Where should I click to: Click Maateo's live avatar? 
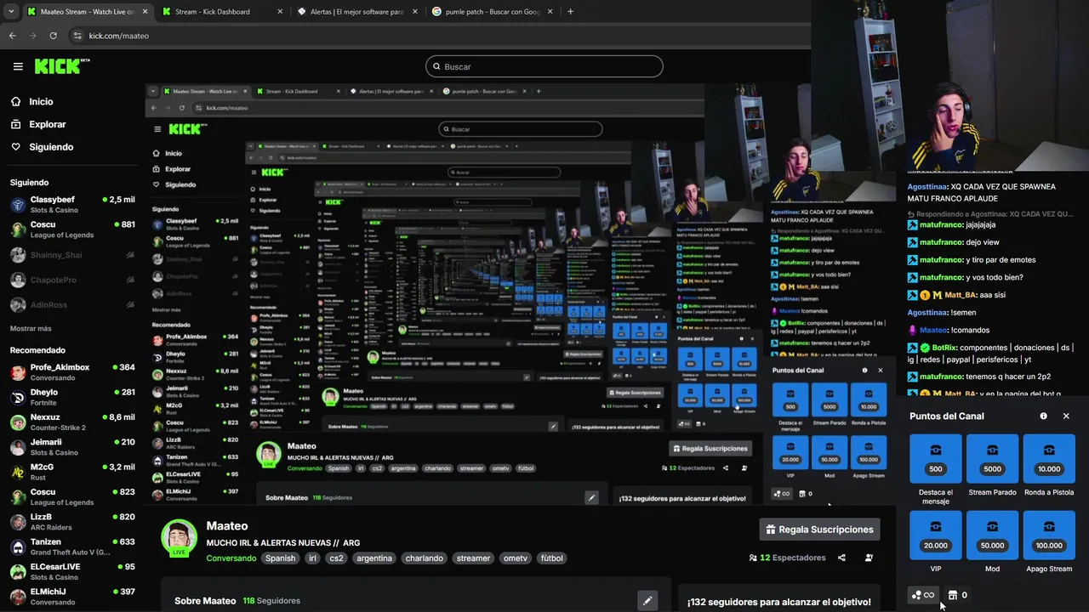coord(180,537)
